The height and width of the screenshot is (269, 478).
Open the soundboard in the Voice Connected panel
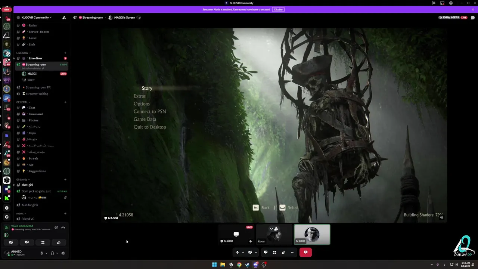pos(59,242)
